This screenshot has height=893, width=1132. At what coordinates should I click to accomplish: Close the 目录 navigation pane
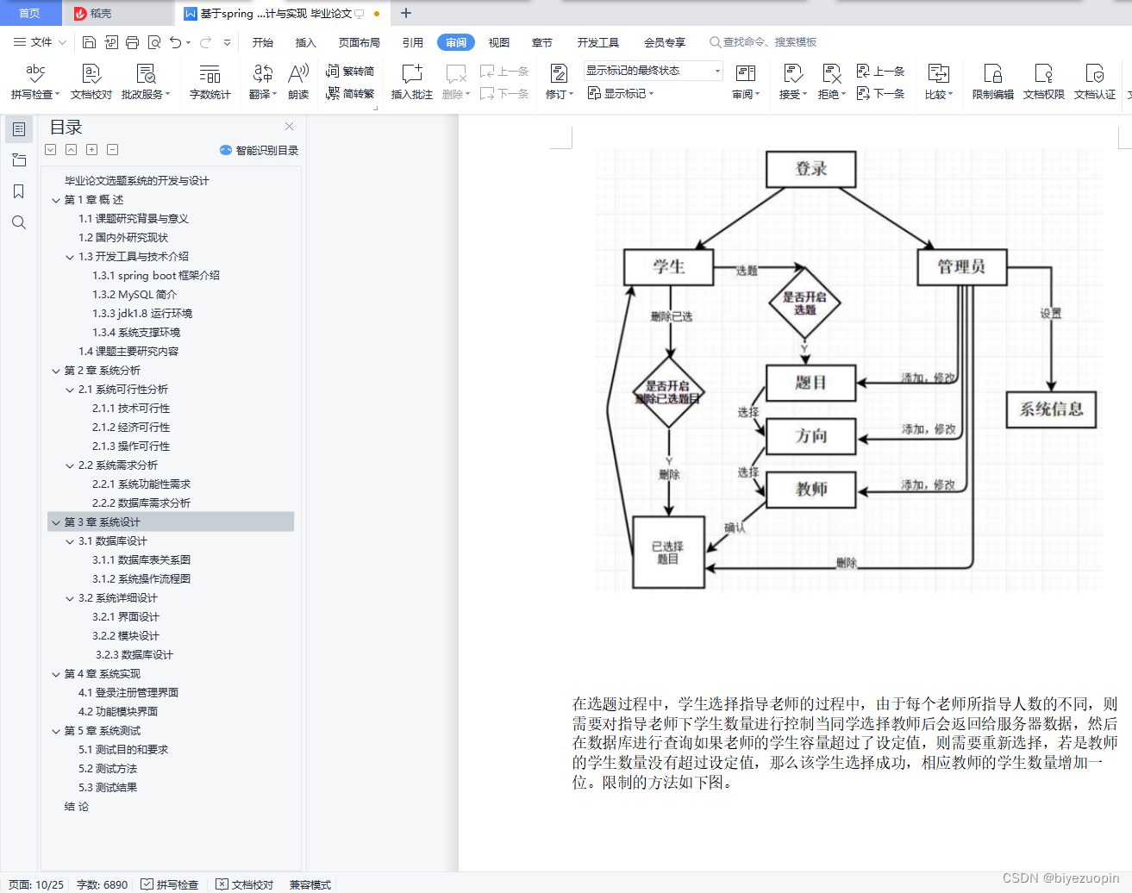point(290,126)
